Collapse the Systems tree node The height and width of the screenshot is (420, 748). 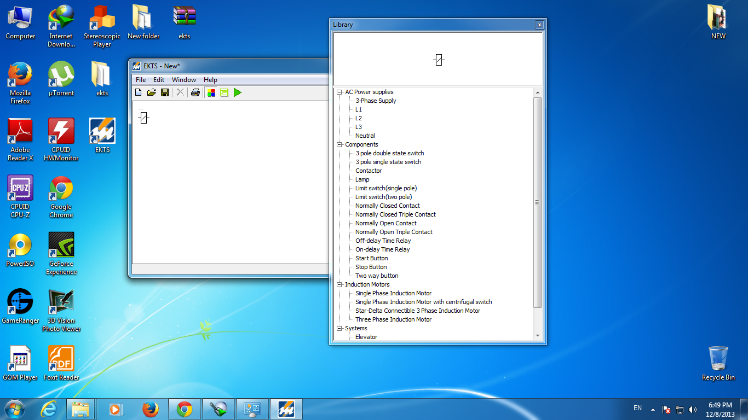click(340, 328)
